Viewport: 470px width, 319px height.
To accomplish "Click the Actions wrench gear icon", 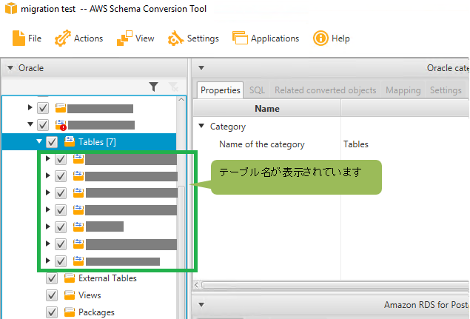I will click(63, 38).
